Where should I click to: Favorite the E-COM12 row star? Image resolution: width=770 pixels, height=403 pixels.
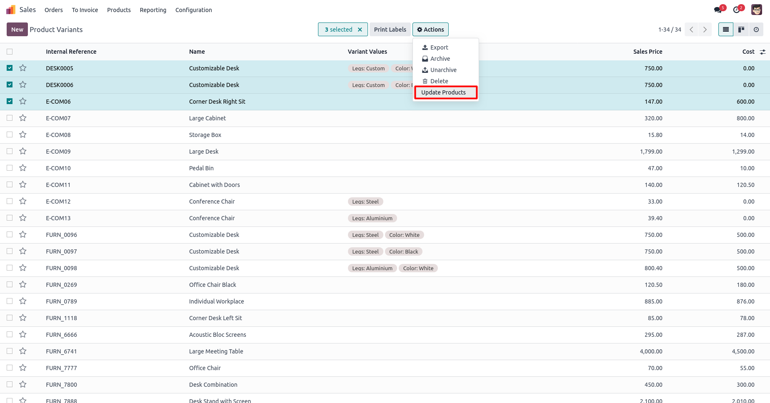click(23, 201)
